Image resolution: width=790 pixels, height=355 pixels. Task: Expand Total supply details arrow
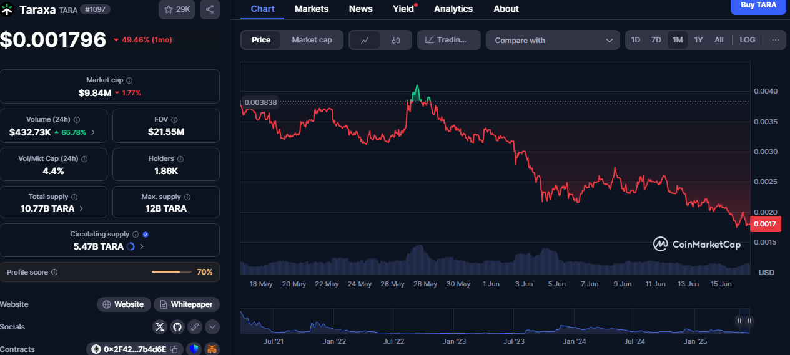(x=81, y=208)
